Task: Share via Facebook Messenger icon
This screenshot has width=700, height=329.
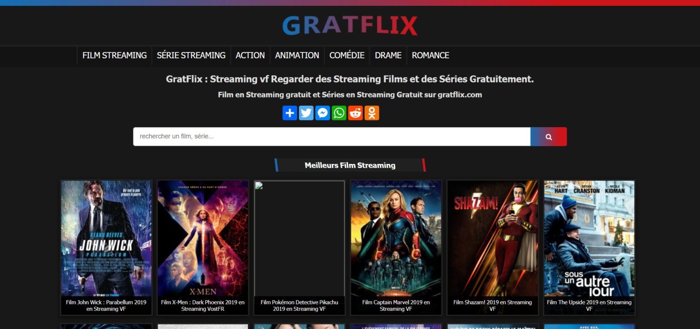Action: 323,113
